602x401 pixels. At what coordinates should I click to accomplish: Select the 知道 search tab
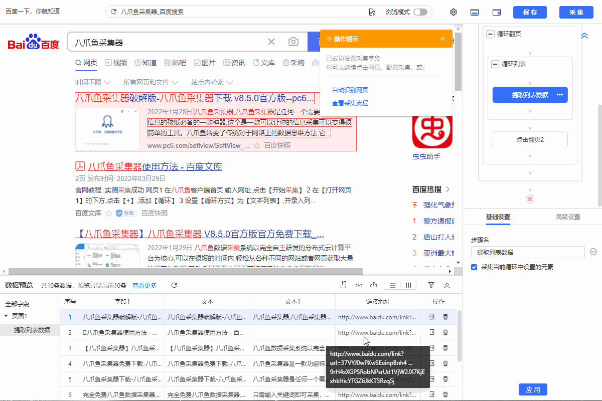[145, 63]
